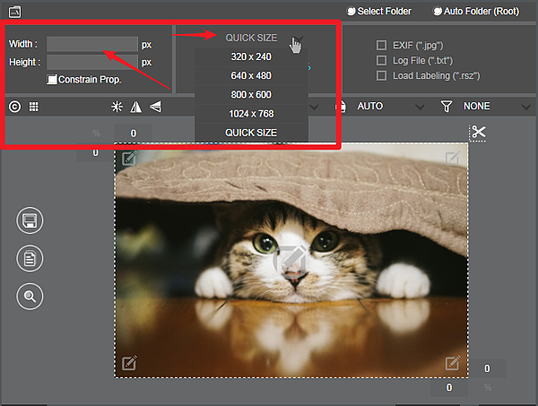
Task: Enable the Load Labeling (".rsz") checkbox
Action: (381, 75)
